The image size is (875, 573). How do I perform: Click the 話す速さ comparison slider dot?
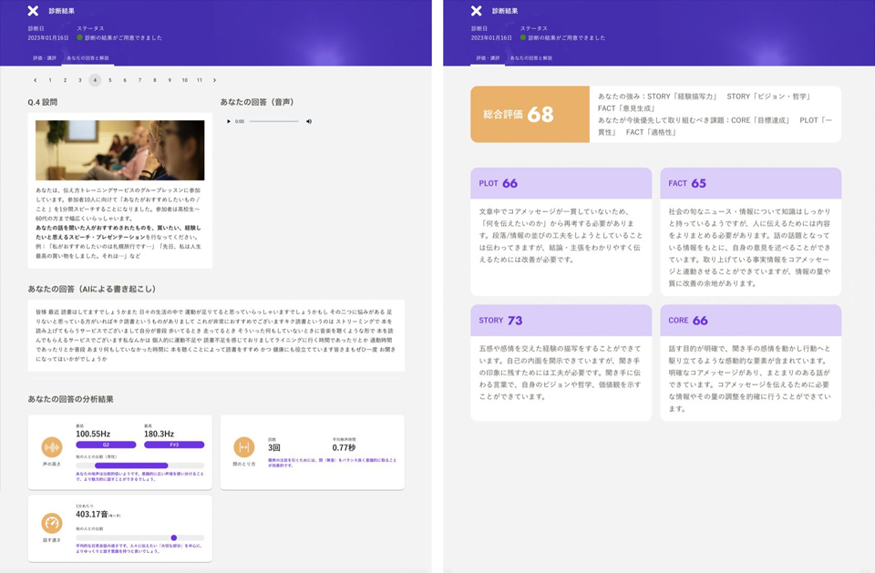[174, 537]
